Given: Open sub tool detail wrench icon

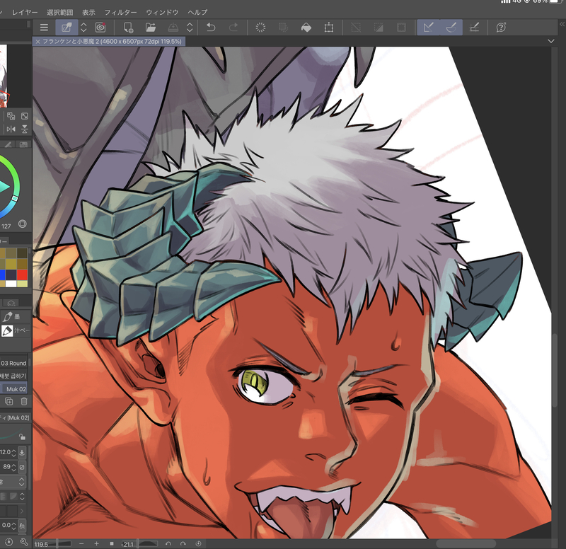Looking at the screenshot, I should (x=24, y=542).
